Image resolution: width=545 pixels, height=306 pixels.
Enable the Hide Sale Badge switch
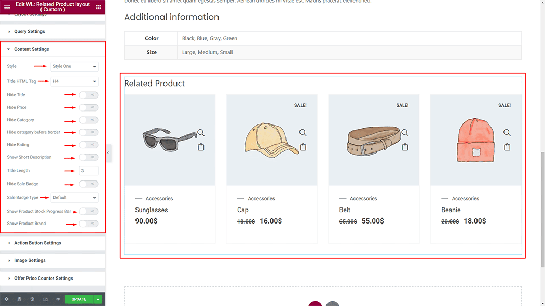click(x=89, y=184)
